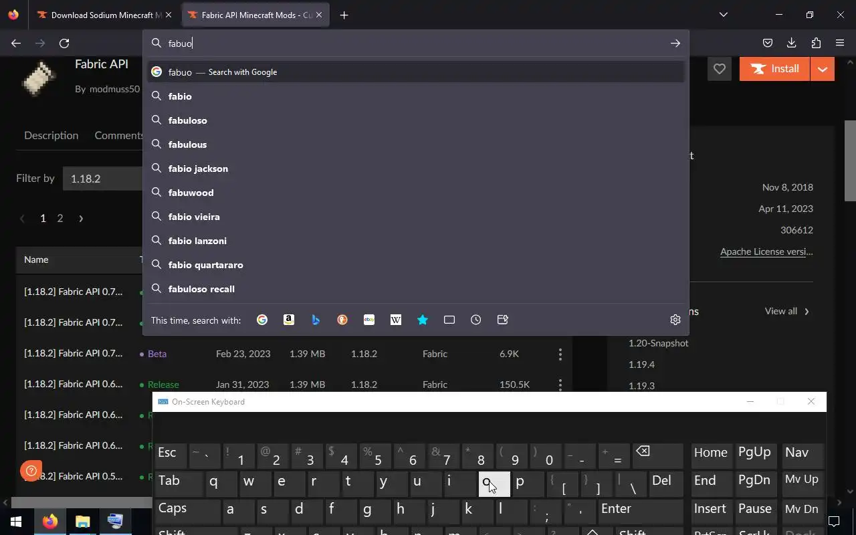Tap the Esc key on the on-screen keyboard
This screenshot has height=535, width=856.
171,455
